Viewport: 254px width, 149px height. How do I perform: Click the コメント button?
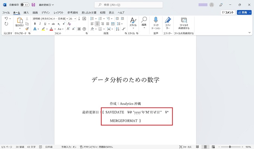[228, 12]
